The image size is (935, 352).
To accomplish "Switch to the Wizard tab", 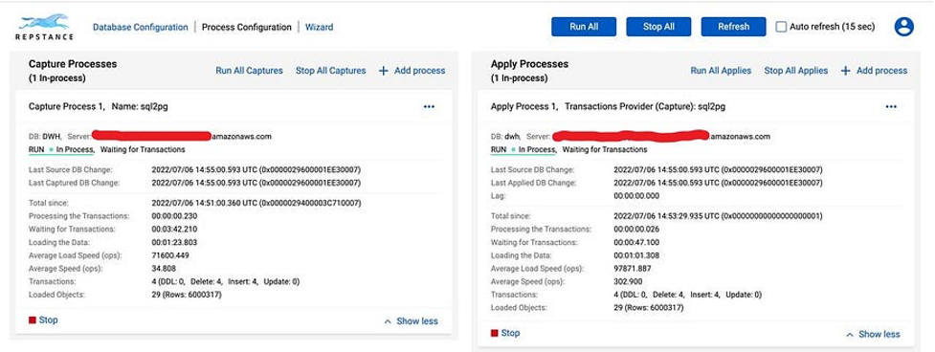I will [319, 27].
